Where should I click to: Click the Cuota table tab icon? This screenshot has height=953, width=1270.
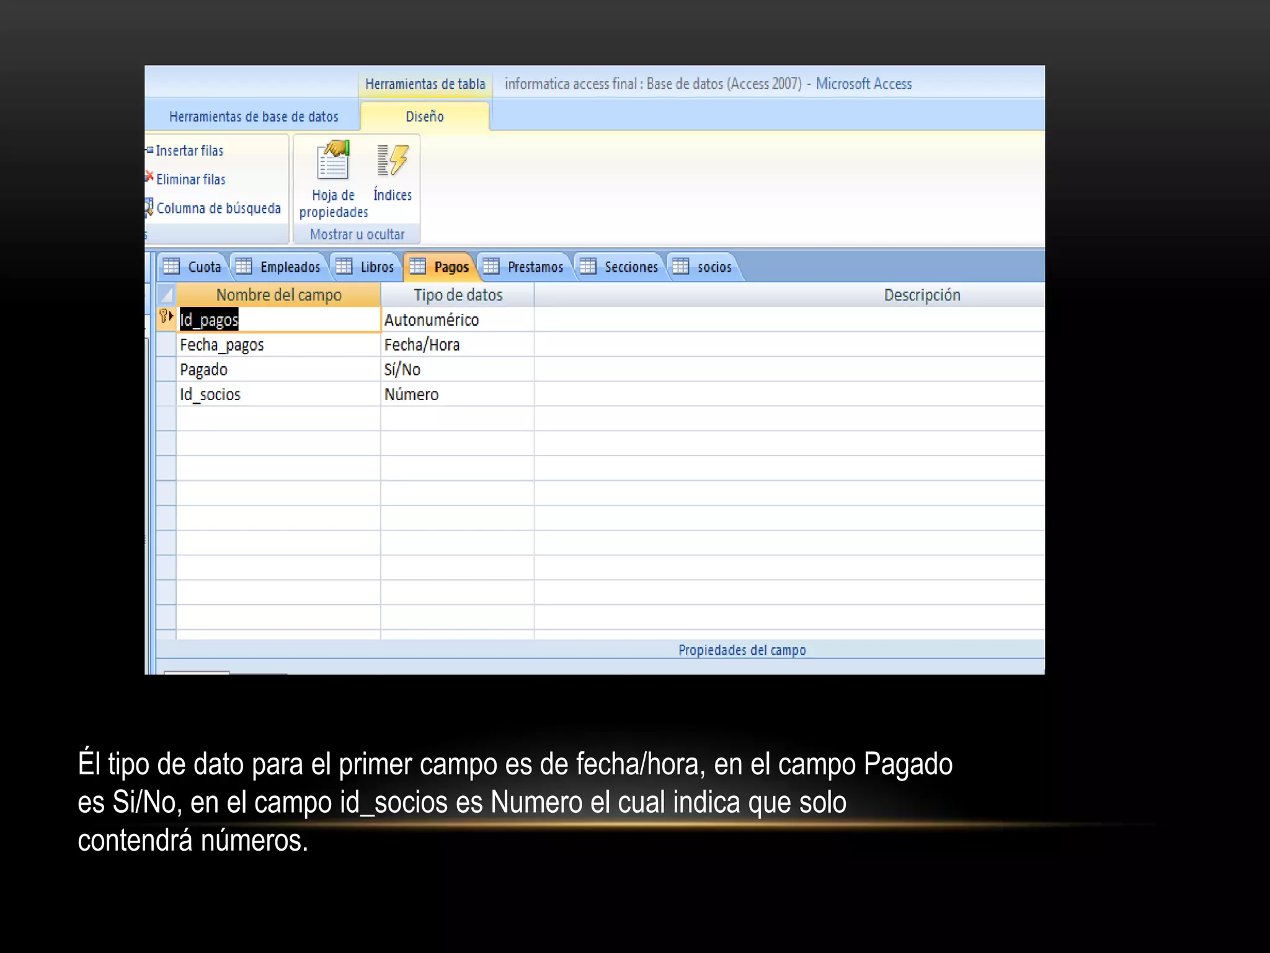click(171, 267)
